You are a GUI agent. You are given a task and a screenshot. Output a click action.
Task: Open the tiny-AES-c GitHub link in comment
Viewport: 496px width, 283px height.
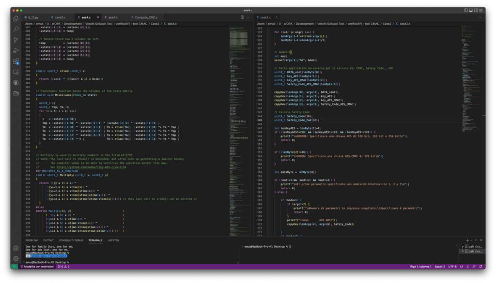click(x=91, y=167)
